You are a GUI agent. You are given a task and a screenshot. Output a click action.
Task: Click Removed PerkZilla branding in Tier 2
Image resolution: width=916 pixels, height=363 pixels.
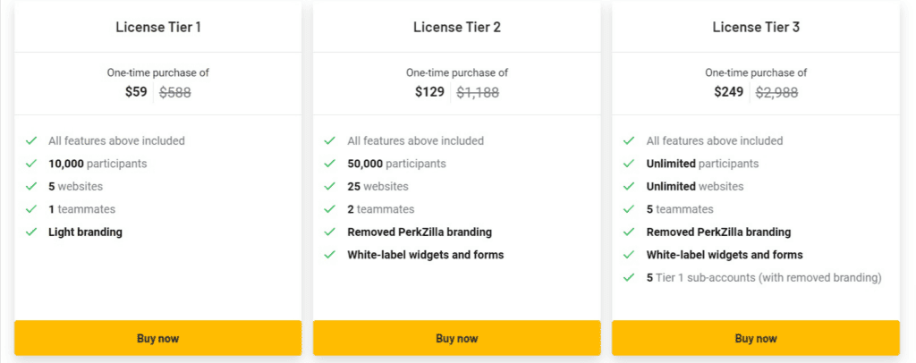(420, 232)
